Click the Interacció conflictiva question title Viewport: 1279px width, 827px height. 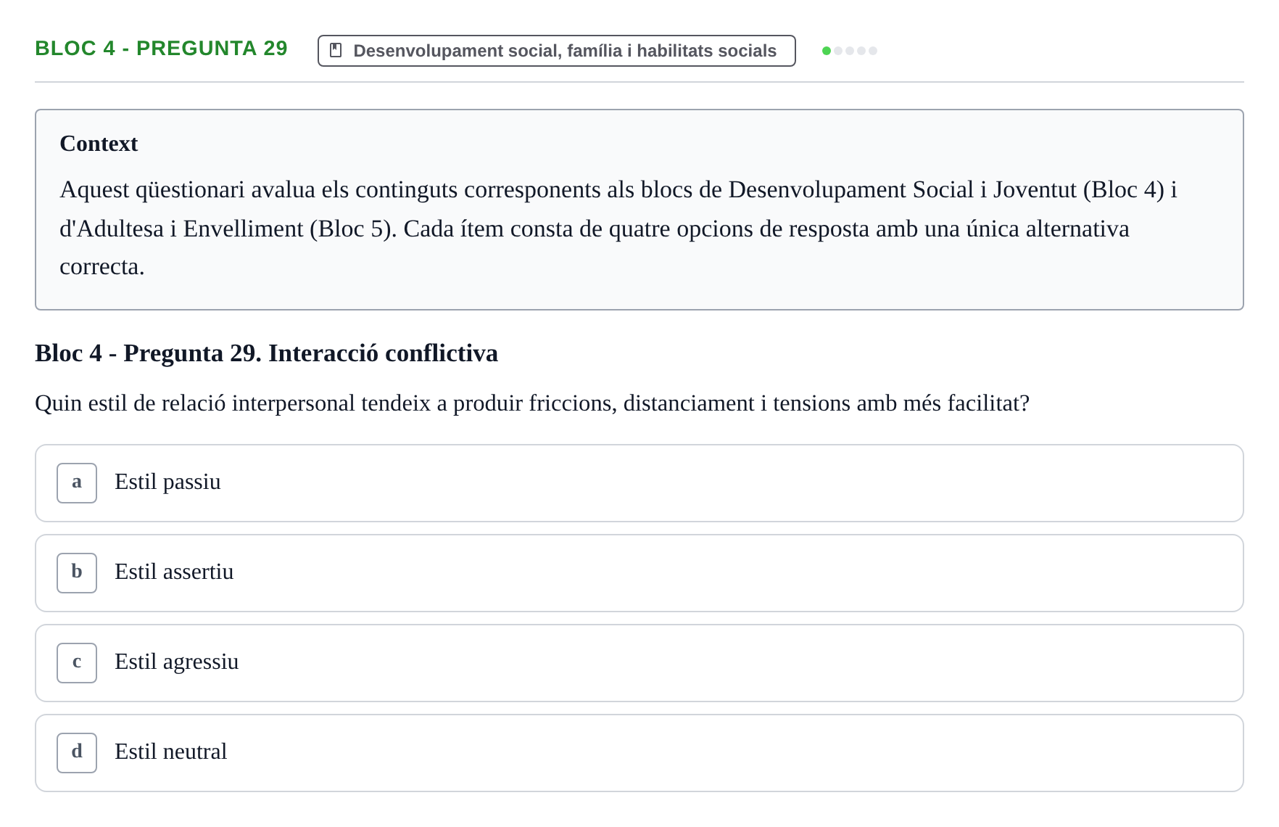[x=266, y=353]
